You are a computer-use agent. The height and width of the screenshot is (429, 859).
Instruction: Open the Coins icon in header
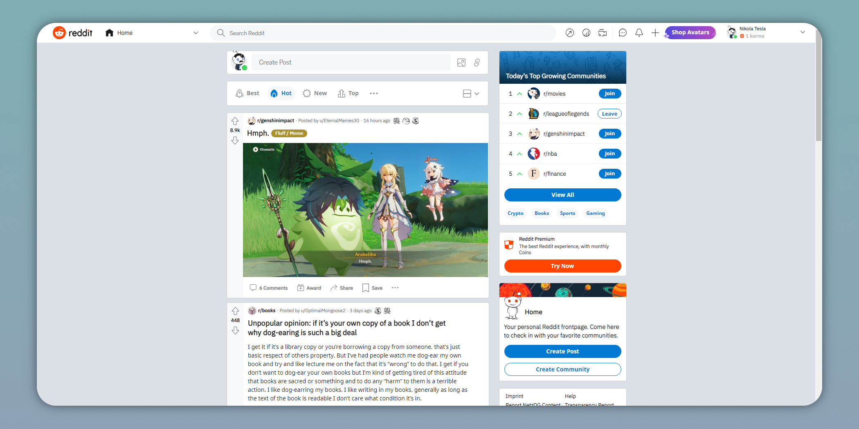click(x=586, y=33)
